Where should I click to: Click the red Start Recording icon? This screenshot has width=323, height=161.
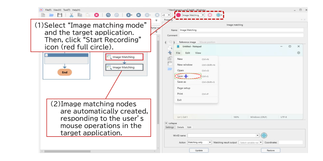point(178,15)
